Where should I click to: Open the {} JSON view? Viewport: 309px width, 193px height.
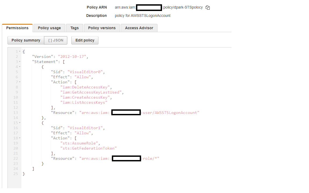[x=56, y=40]
